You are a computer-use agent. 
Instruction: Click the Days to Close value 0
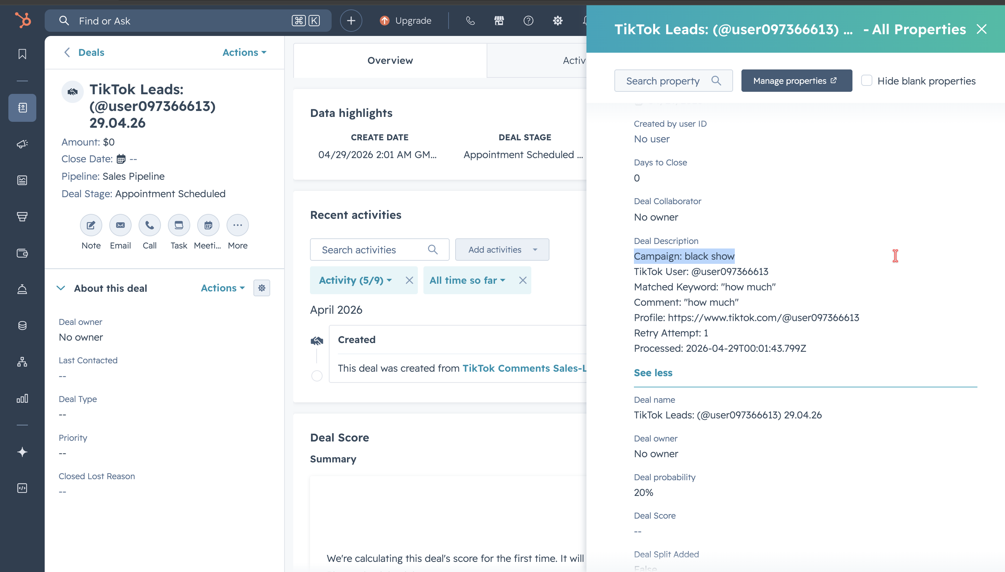(636, 178)
